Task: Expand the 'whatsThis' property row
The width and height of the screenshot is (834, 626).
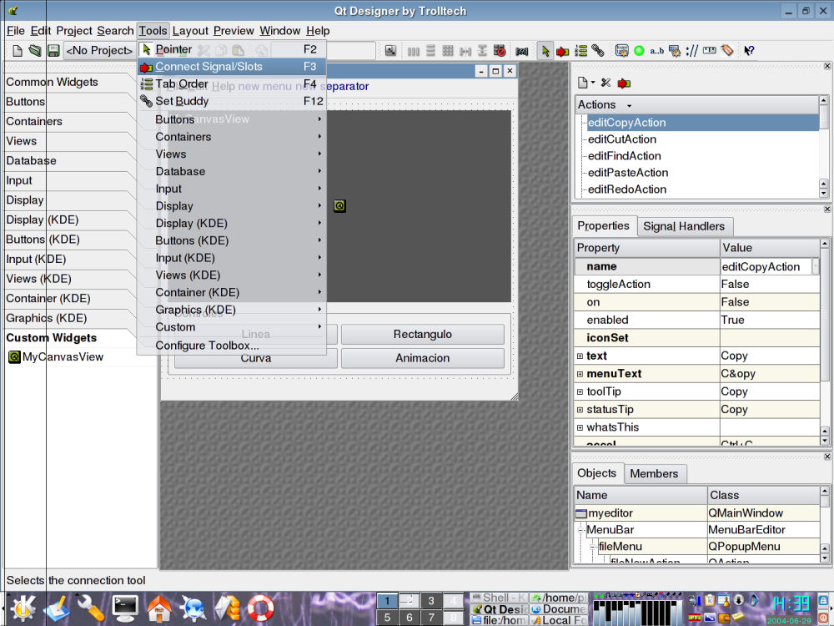Action: point(580,427)
